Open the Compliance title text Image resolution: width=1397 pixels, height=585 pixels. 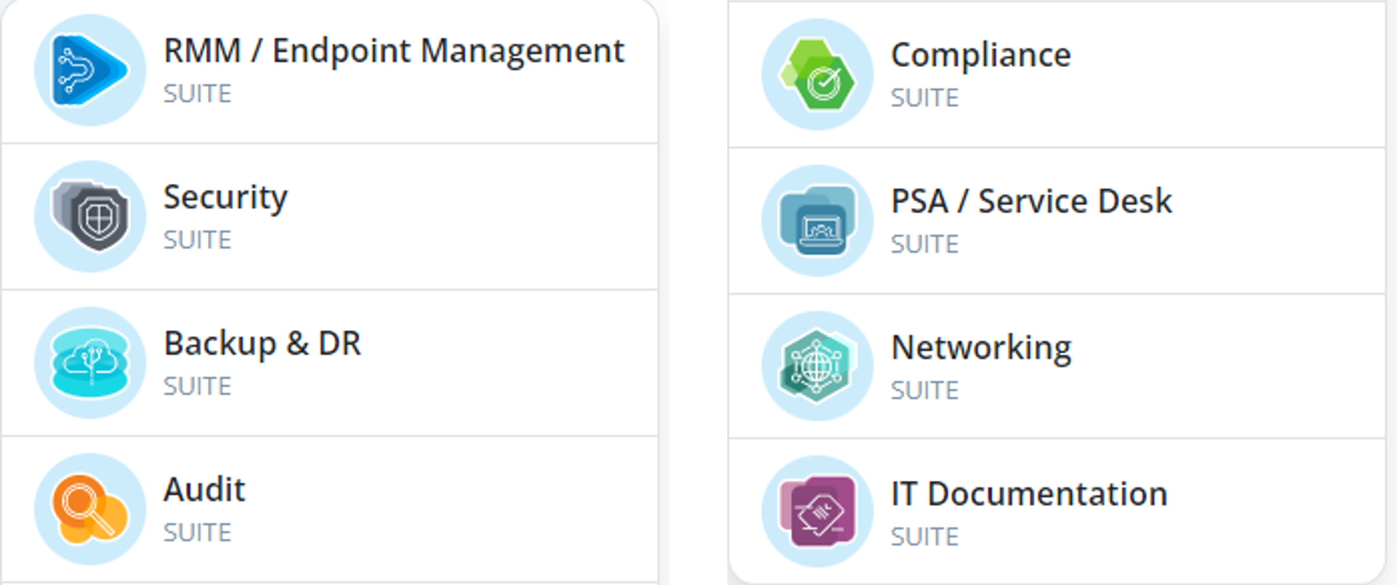(x=981, y=55)
